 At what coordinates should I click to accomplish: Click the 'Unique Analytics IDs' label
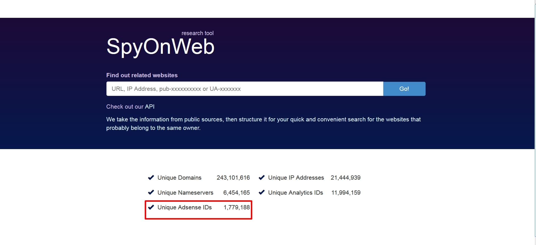(296, 193)
